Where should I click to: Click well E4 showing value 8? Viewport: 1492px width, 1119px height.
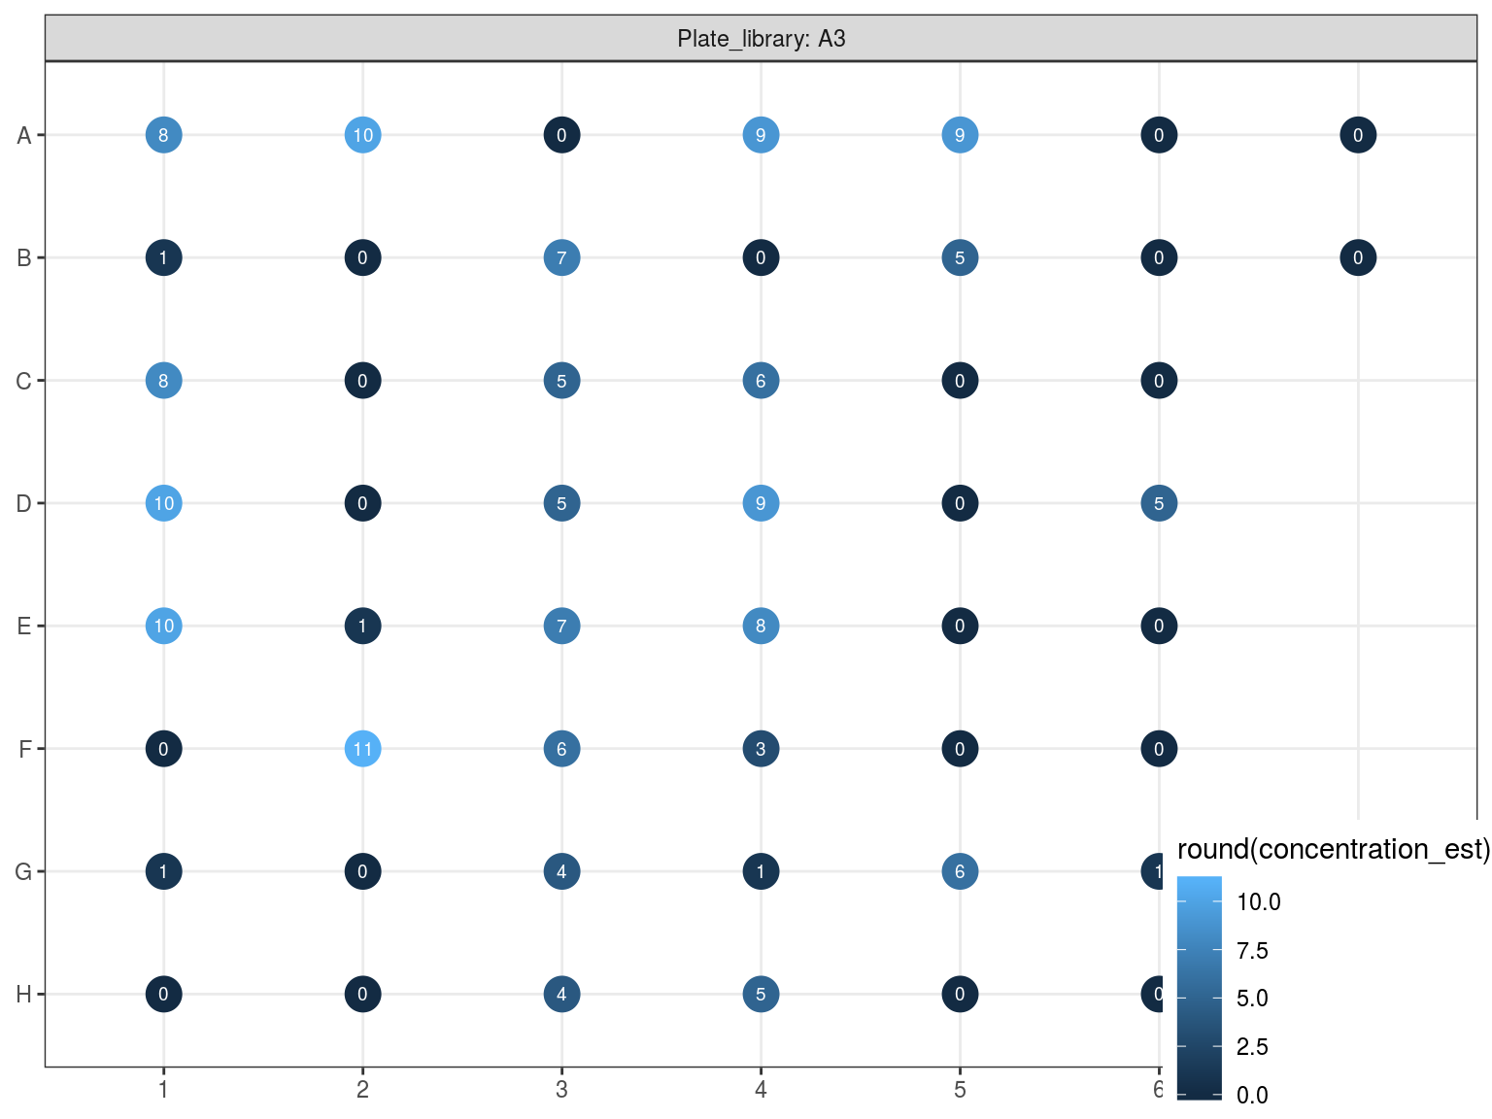point(761,627)
